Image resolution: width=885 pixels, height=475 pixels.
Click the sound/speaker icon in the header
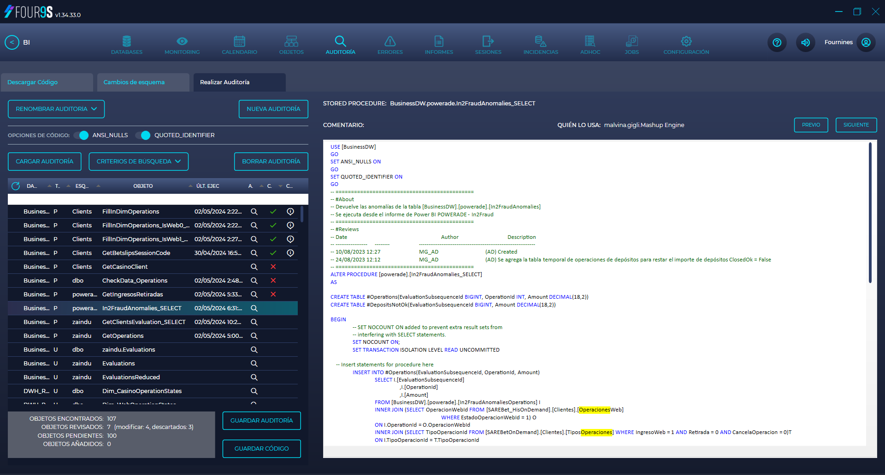tap(805, 42)
